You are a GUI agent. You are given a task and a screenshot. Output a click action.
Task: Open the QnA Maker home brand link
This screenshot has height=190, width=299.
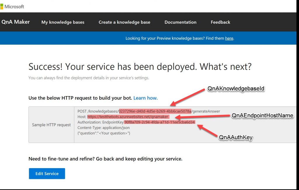[x=15, y=22]
